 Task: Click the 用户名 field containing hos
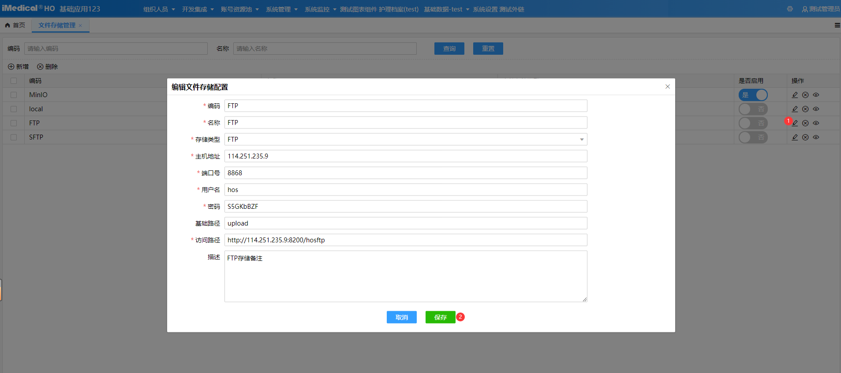[x=406, y=190]
